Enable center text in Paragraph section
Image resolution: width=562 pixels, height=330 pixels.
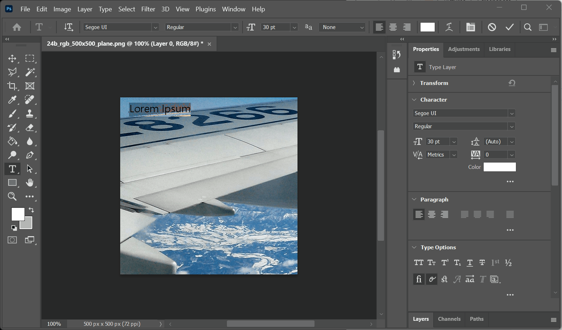point(432,214)
